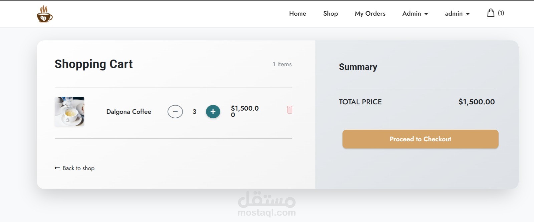The width and height of the screenshot is (534, 222).
Task: Click the back arrow icon
Action: (57, 168)
